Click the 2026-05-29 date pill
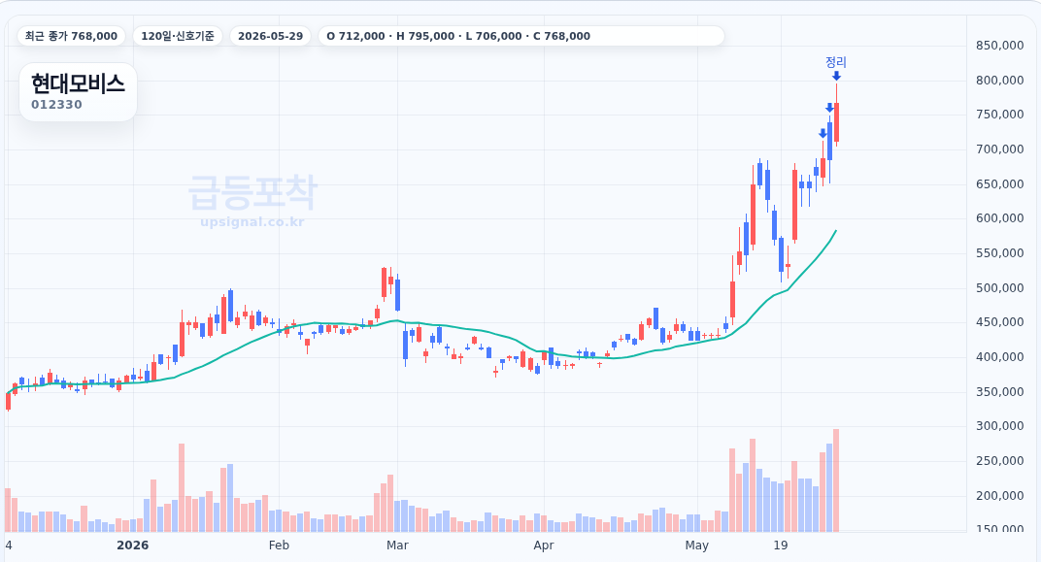This screenshot has width=1041, height=562. [x=270, y=36]
